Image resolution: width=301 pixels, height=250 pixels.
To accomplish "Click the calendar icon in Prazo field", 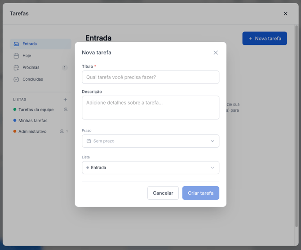I will pos(89,141).
